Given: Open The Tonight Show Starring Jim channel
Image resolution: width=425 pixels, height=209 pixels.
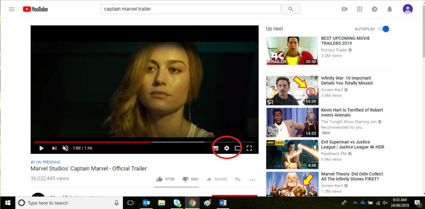Looking at the screenshot, I should 349,122.
